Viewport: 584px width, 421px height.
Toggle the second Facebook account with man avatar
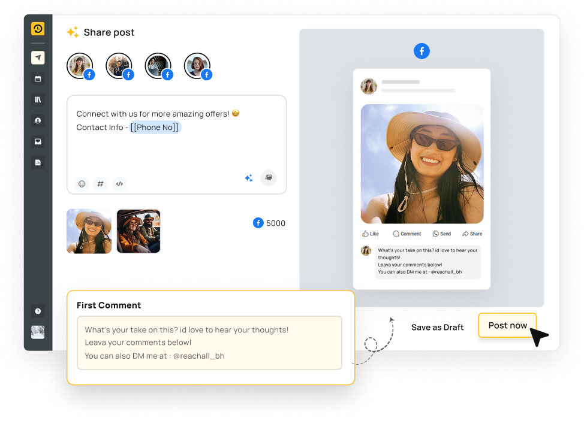point(119,66)
